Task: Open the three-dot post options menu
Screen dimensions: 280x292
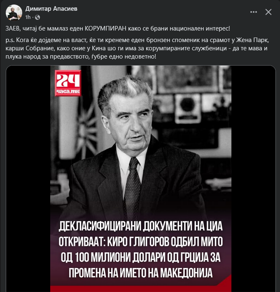Action: point(254,12)
